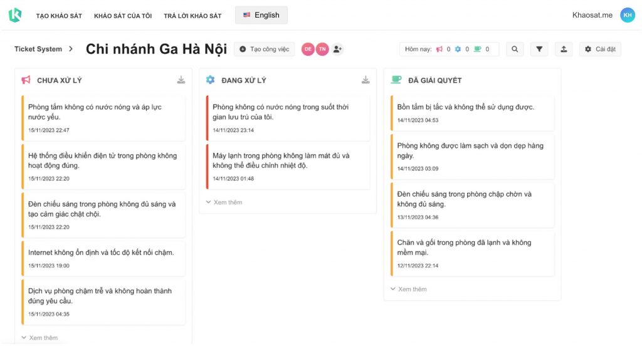Open Cài đặt settings

pos(600,49)
